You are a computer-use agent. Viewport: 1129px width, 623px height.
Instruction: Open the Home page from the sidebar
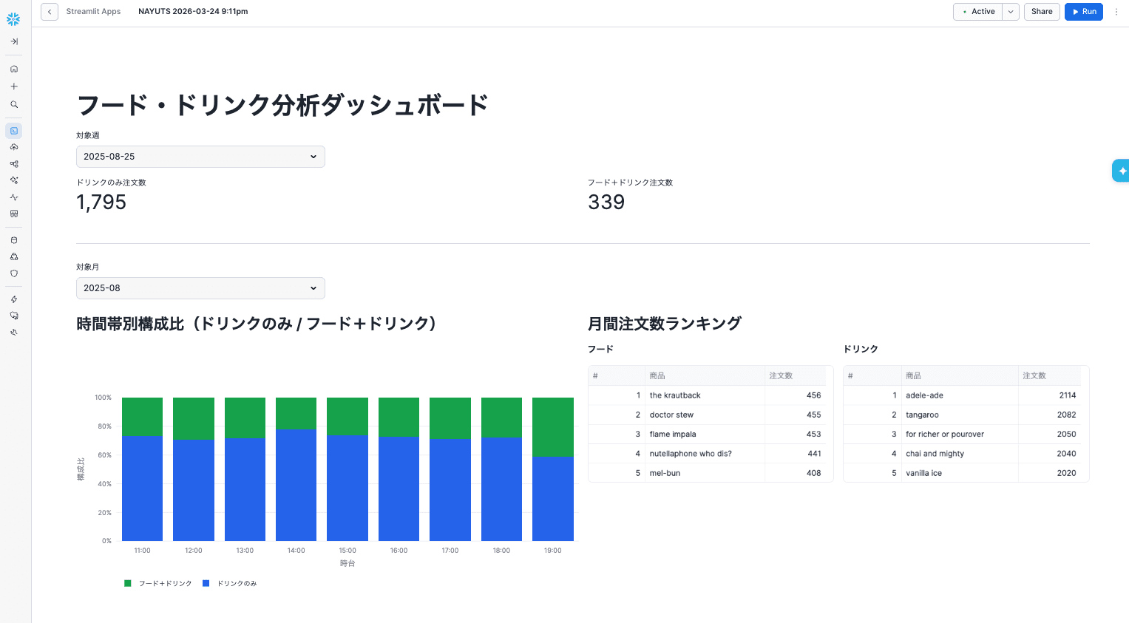13,68
